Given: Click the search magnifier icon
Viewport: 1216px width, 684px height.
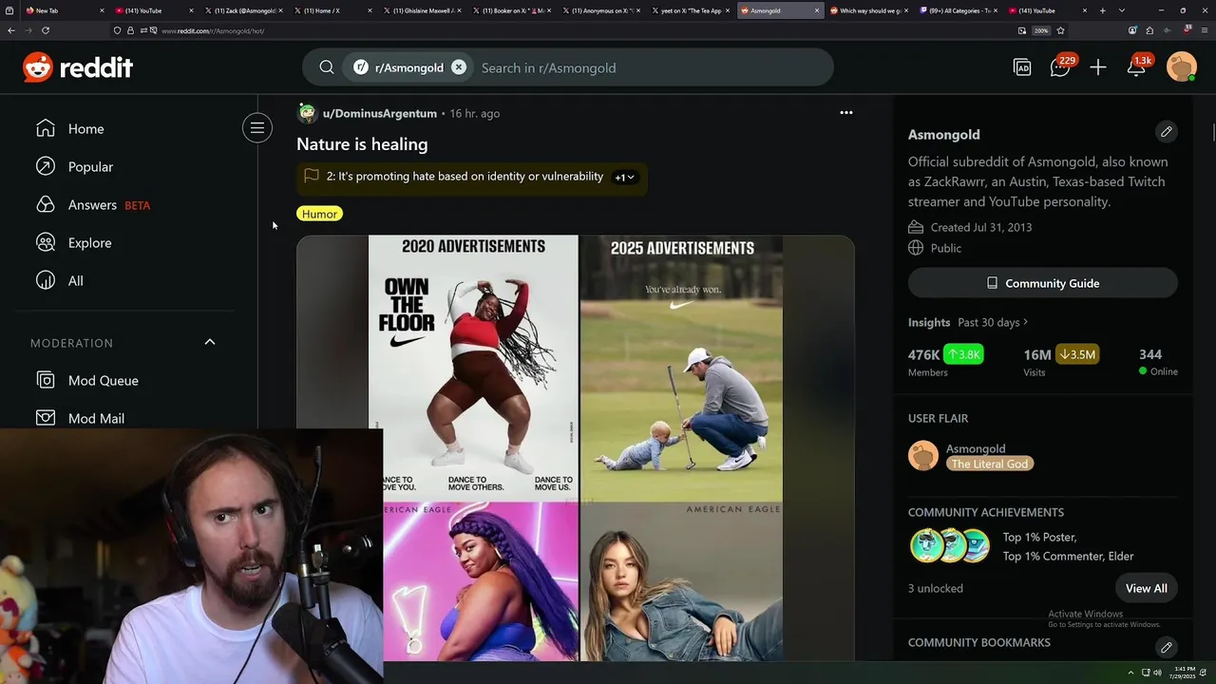Looking at the screenshot, I should tap(327, 67).
